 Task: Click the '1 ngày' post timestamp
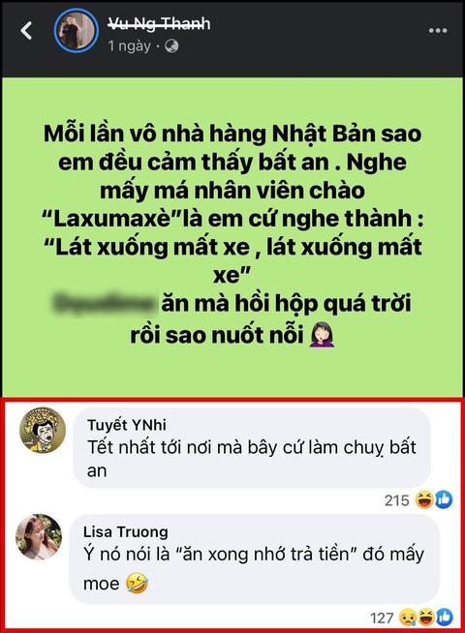129,46
